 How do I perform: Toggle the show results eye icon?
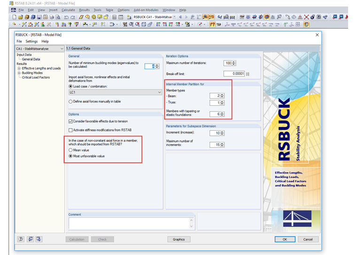(205, 17)
